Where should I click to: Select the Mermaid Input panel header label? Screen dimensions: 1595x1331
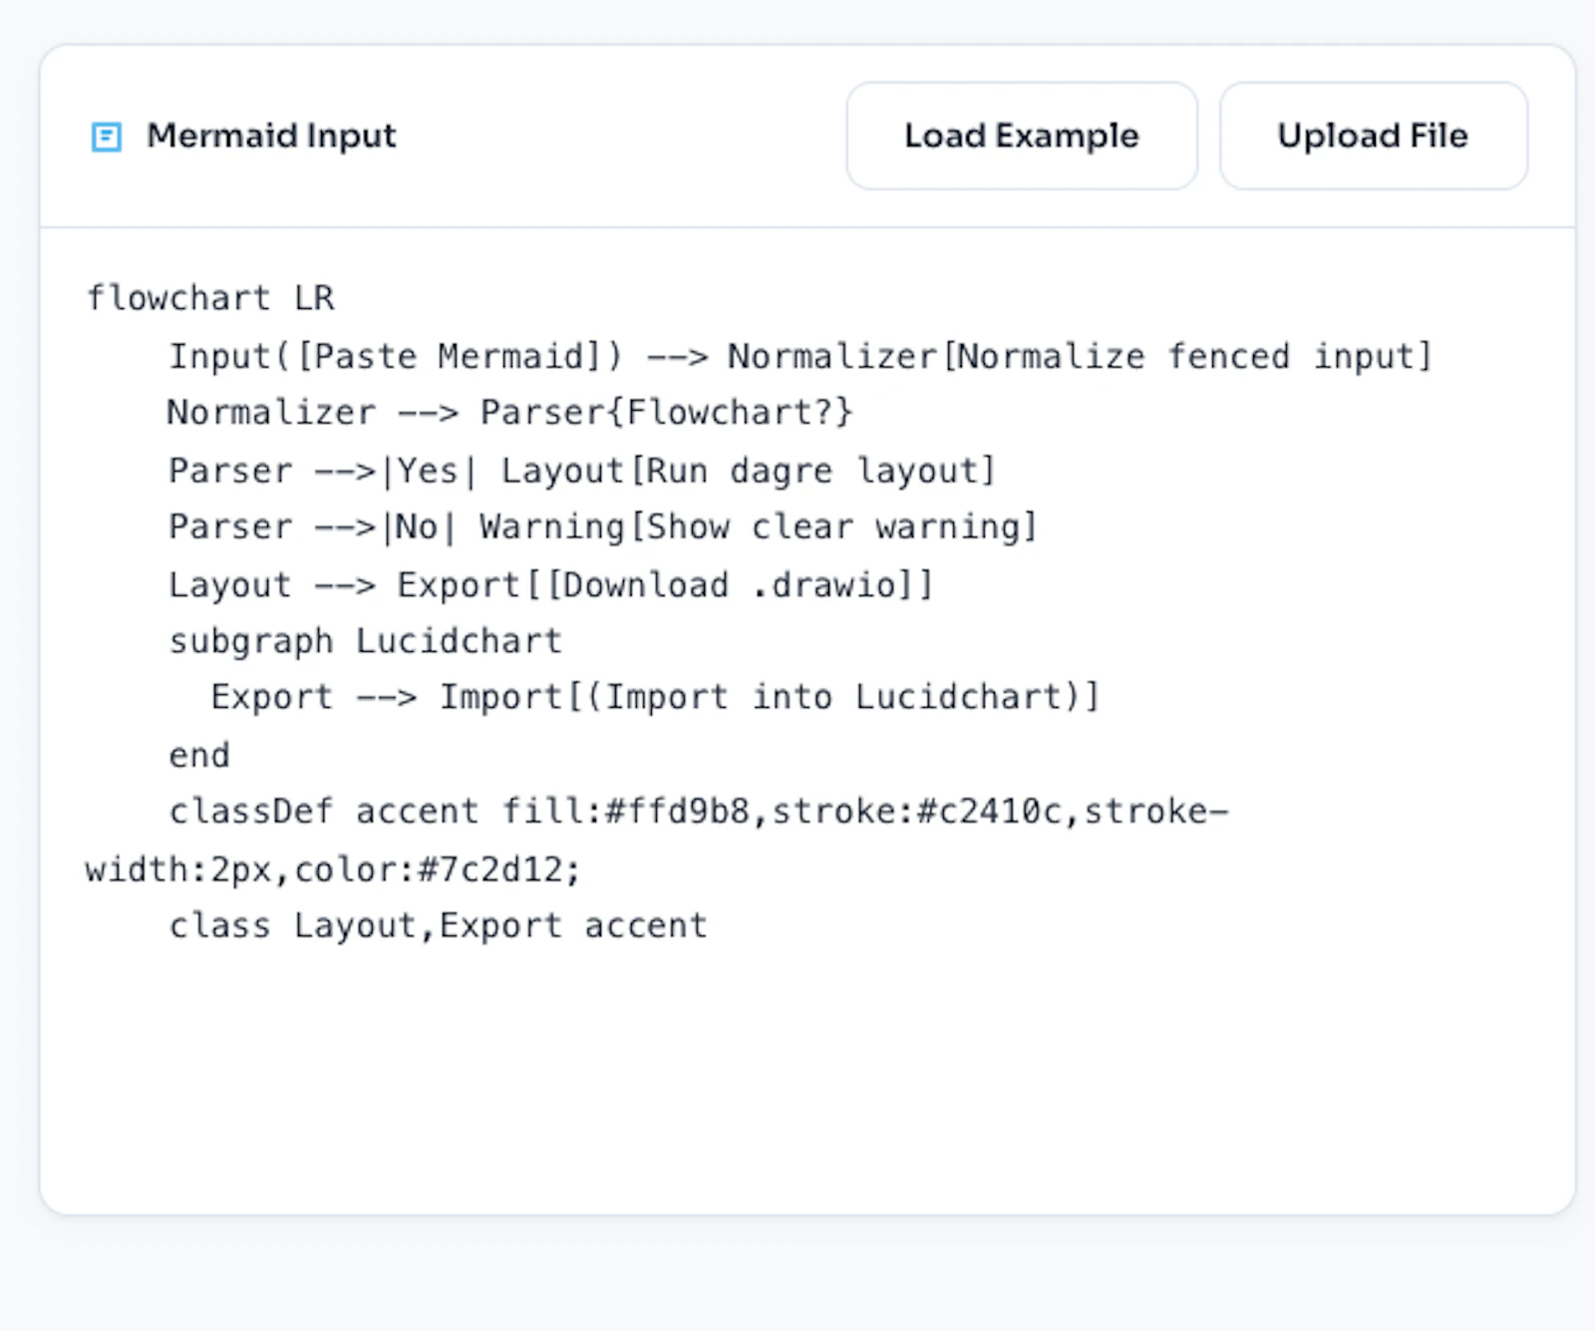click(x=271, y=136)
